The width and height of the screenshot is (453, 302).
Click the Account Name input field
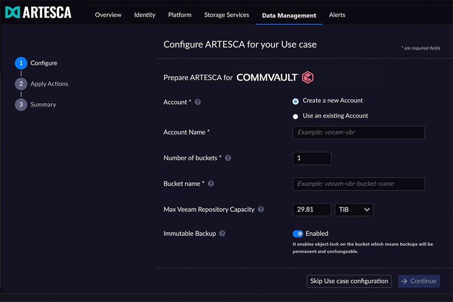point(358,132)
